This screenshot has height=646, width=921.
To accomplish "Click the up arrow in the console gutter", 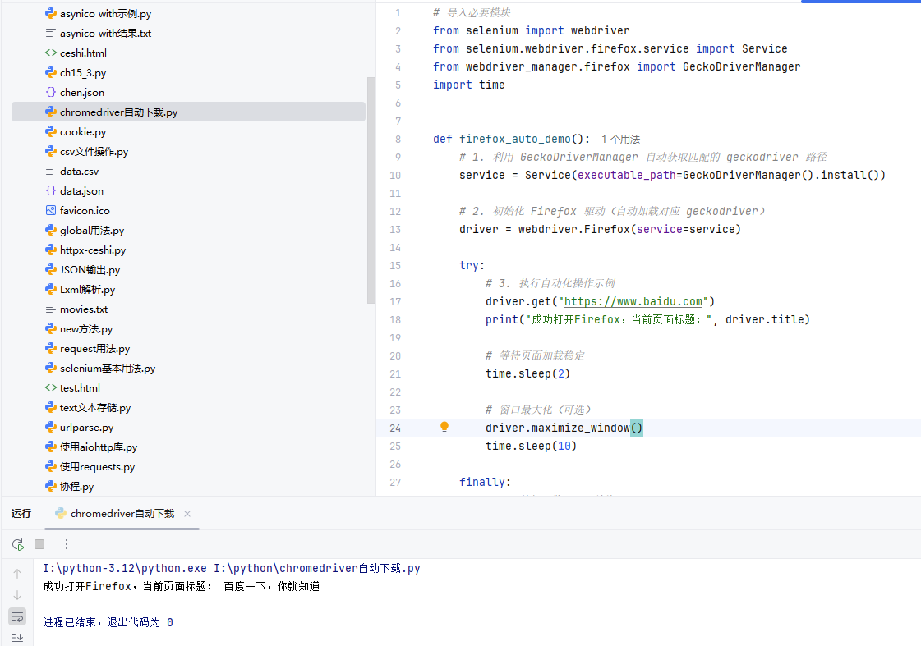I will click(x=17, y=573).
